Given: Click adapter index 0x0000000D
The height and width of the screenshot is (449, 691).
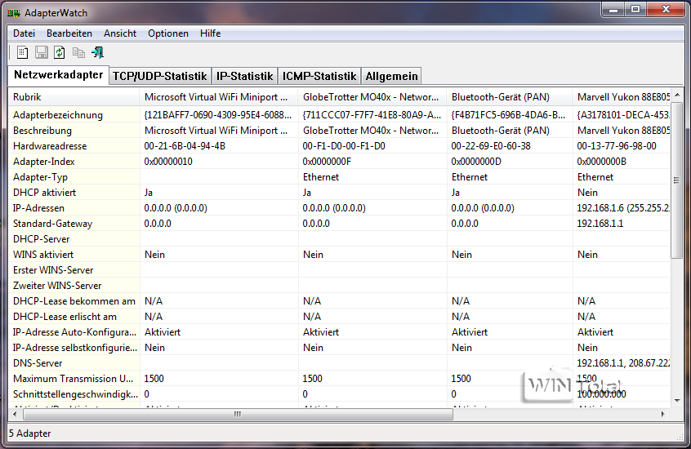Looking at the screenshot, I should click(x=476, y=162).
